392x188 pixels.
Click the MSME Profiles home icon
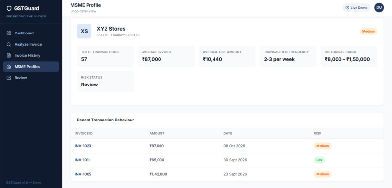click(x=9, y=67)
